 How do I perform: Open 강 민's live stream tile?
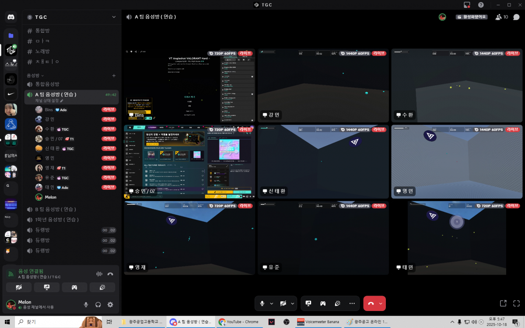tap(323, 85)
